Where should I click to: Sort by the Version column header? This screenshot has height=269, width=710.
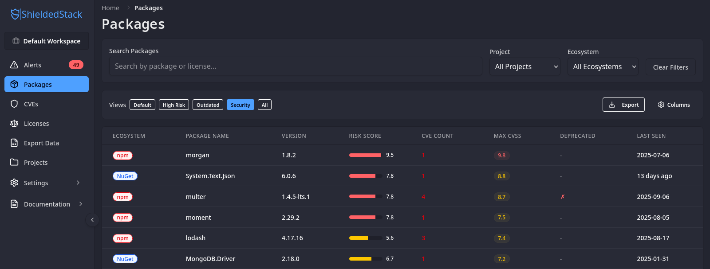[x=294, y=136]
